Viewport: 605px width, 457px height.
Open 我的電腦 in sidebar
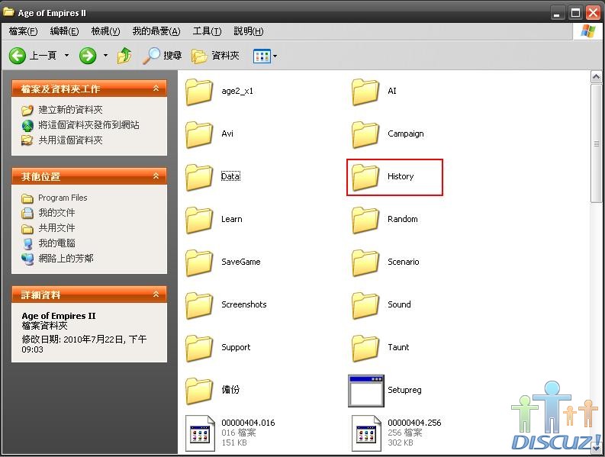(x=56, y=243)
